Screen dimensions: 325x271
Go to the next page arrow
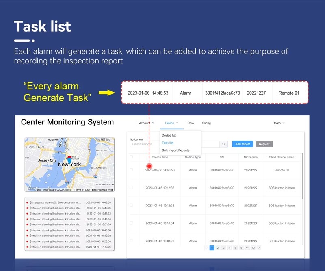[x=259, y=247]
